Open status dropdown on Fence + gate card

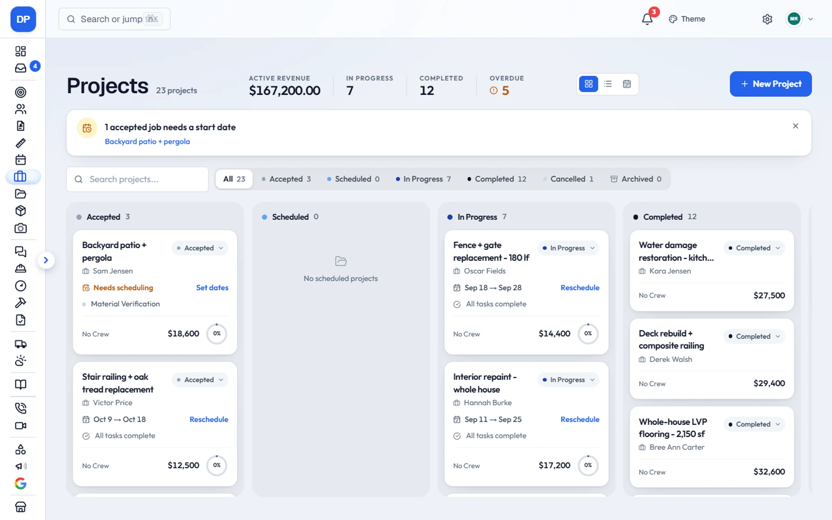[569, 248]
